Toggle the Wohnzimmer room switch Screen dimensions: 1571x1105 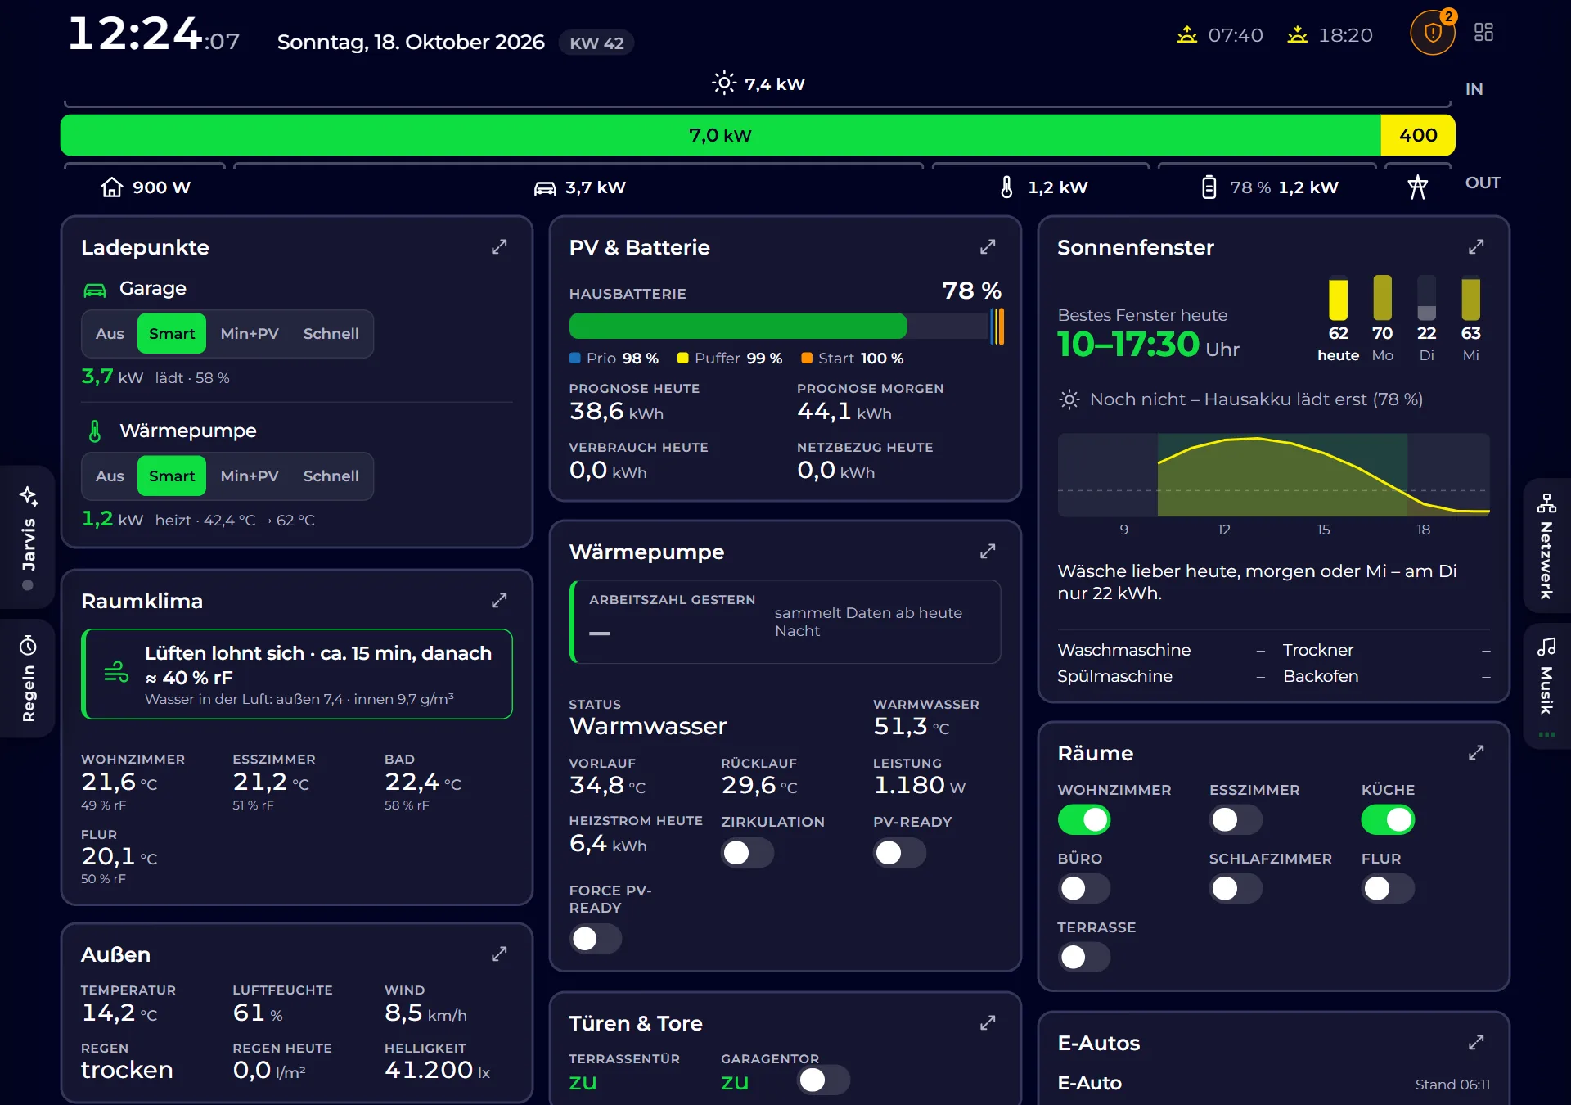coord(1084,819)
